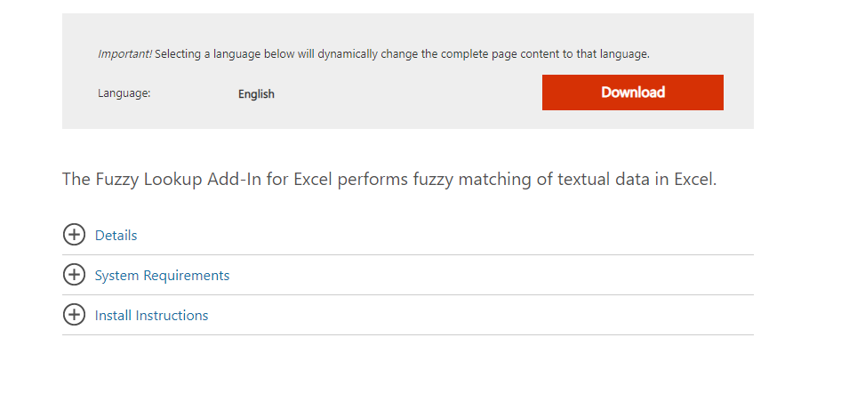Viewport: 865px width, 394px height.
Task: Click the red Download button
Action: pyautogui.click(x=633, y=92)
